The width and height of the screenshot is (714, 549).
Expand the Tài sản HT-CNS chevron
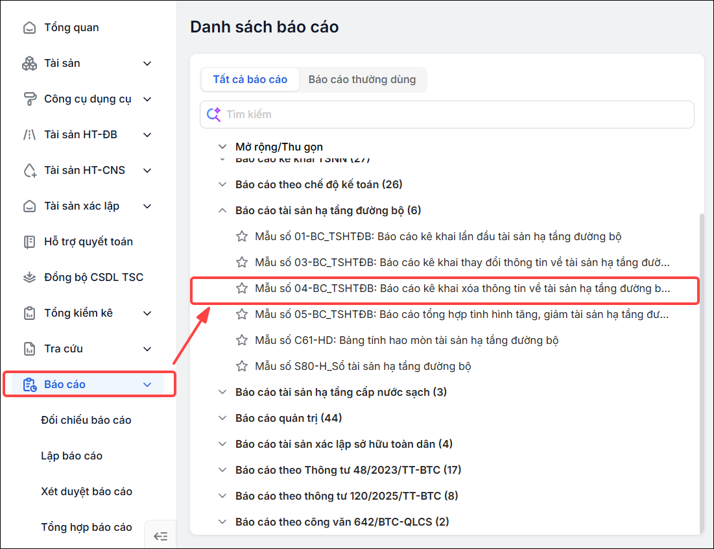click(147, 171)
